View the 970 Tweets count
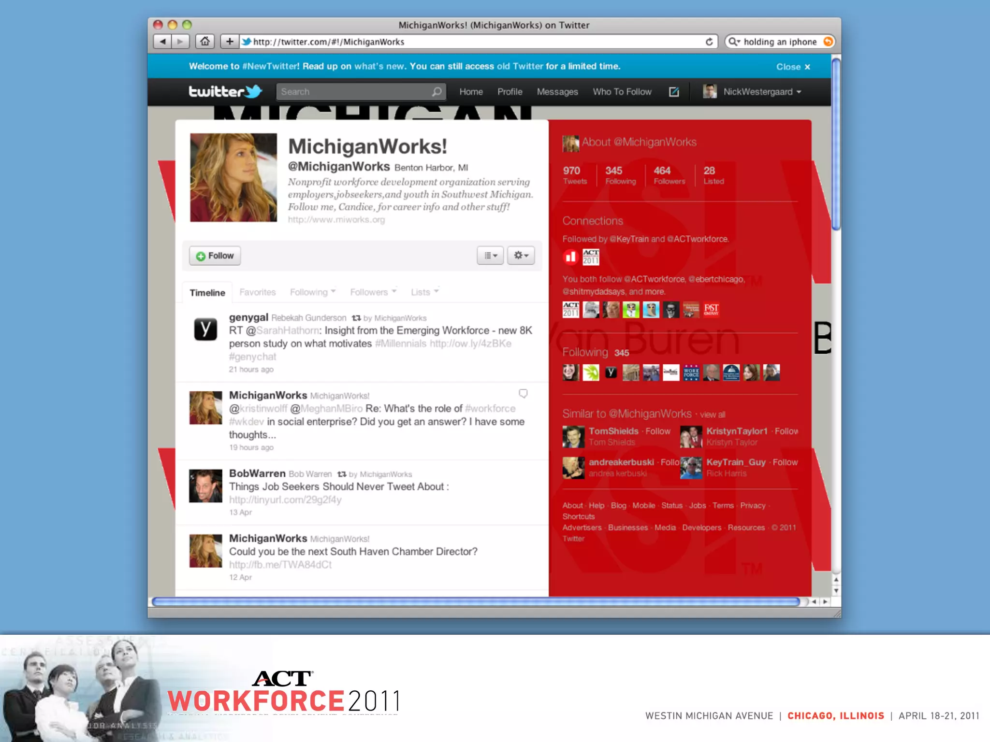990x742 pixels. coord(575,175)
